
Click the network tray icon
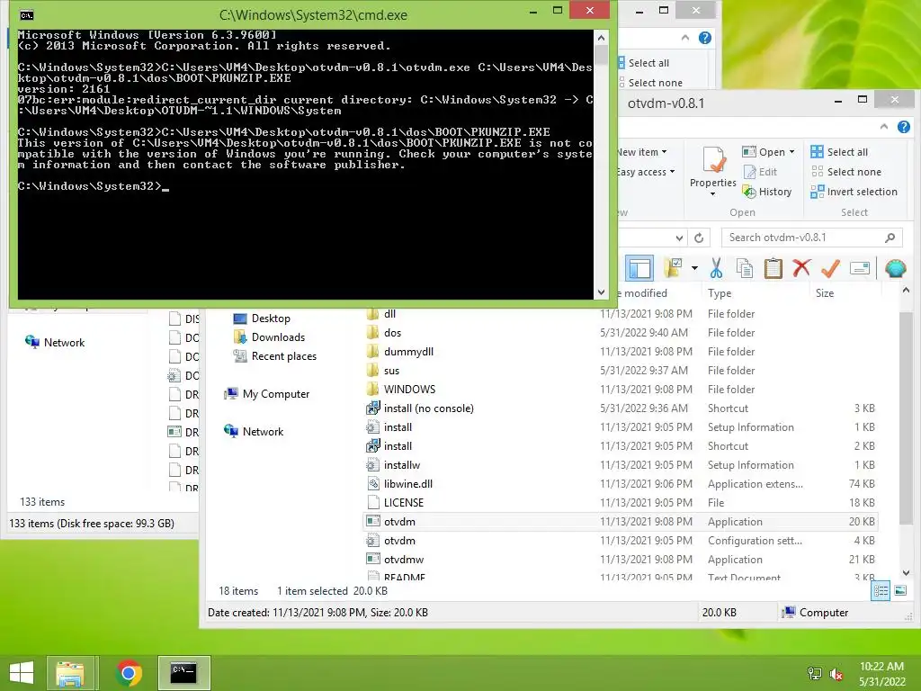[x=815, y=673]
